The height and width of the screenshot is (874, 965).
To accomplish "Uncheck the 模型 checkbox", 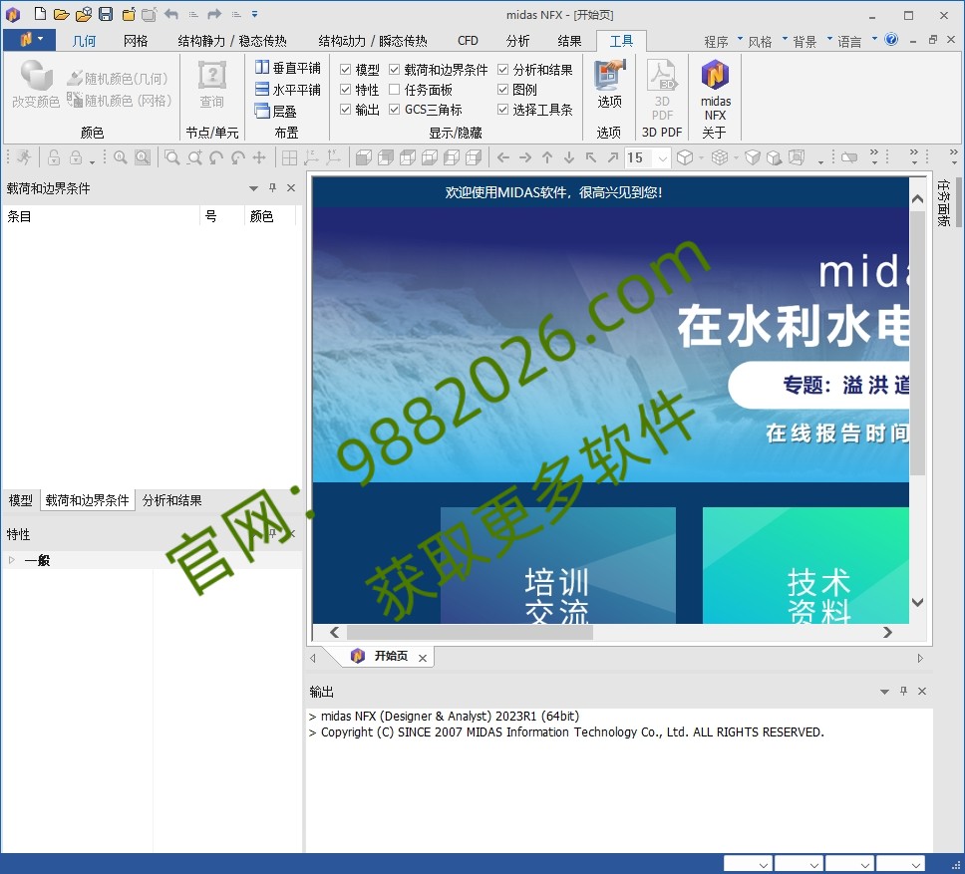I will coord(345,70).
